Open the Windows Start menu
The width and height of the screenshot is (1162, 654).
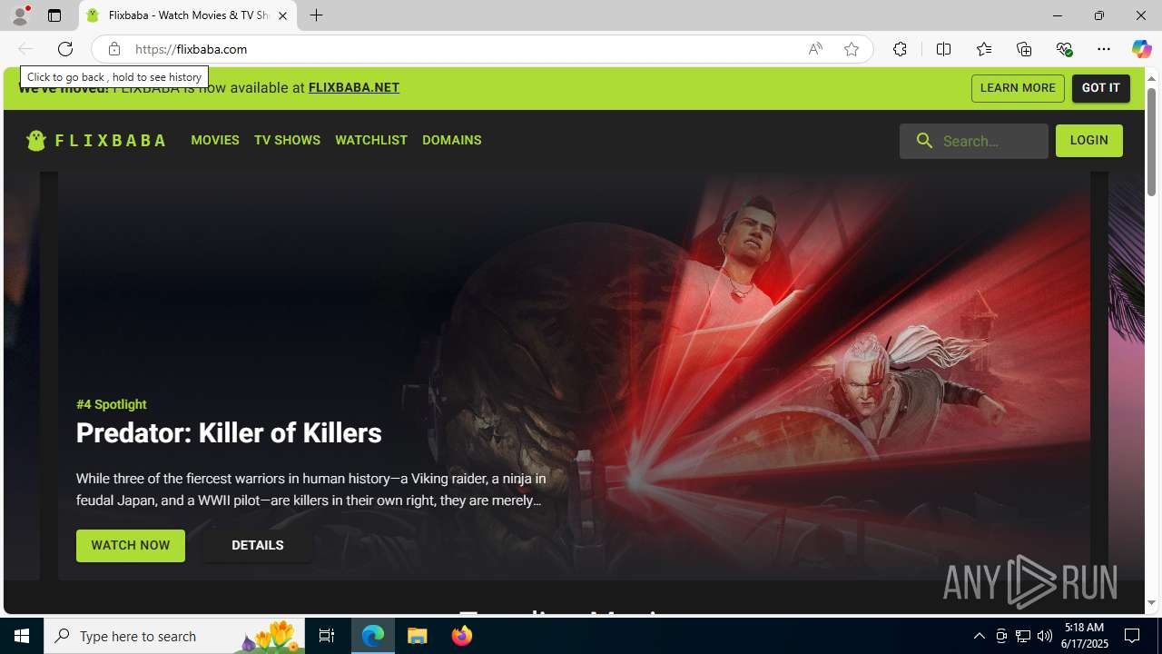tap(22, 636)
